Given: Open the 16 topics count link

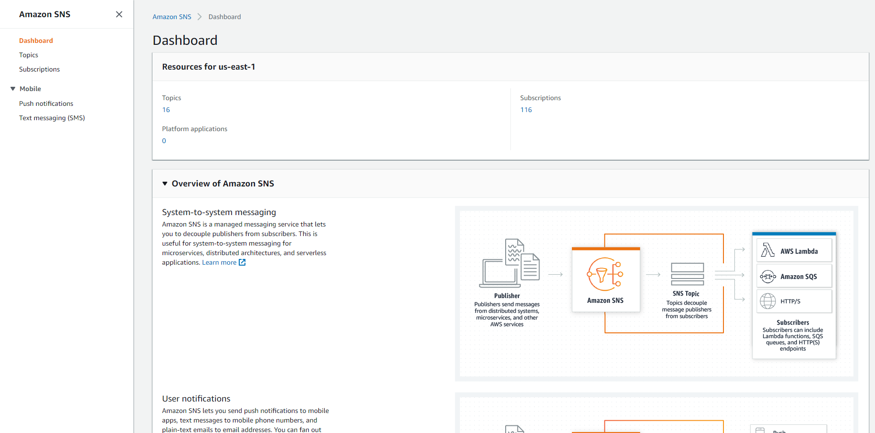Looking at the screenshot, I should click(166, 110).
